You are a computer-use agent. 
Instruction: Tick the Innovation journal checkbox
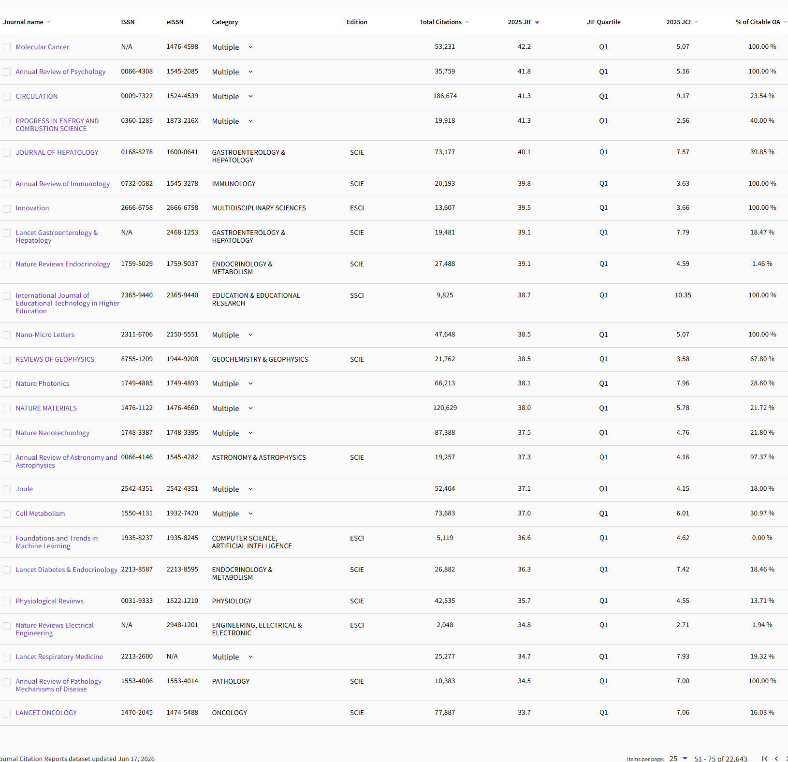click(x=7, y=209)
